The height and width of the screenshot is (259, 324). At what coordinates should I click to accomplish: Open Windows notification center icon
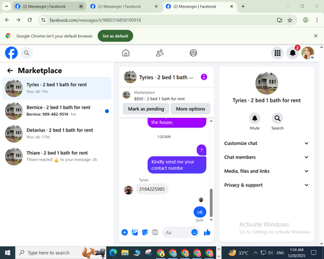[314, 253]
